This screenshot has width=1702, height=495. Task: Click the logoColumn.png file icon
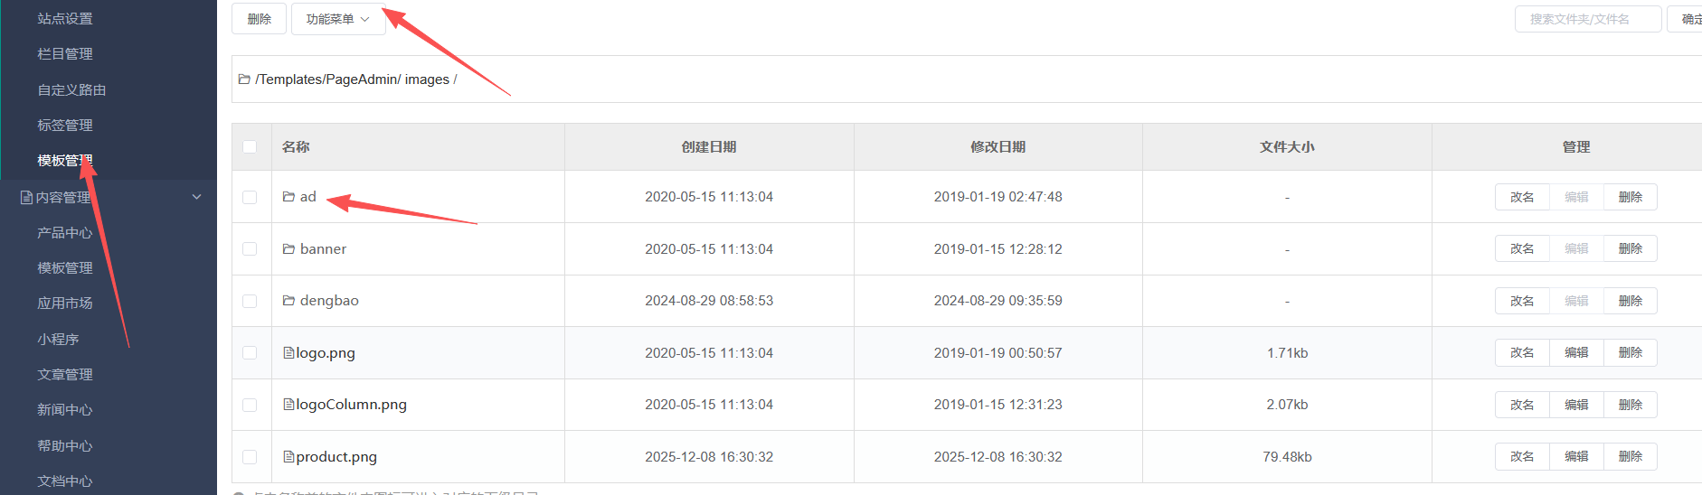(288, 405)
